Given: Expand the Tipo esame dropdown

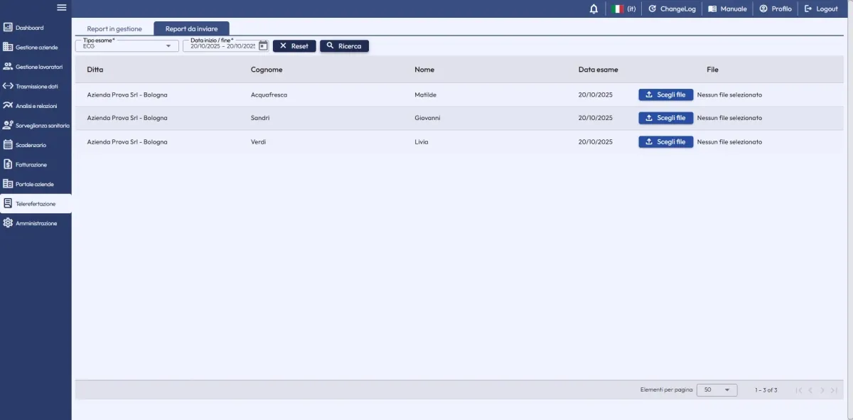Looking at the screenshot, I should tap(127, 45).
